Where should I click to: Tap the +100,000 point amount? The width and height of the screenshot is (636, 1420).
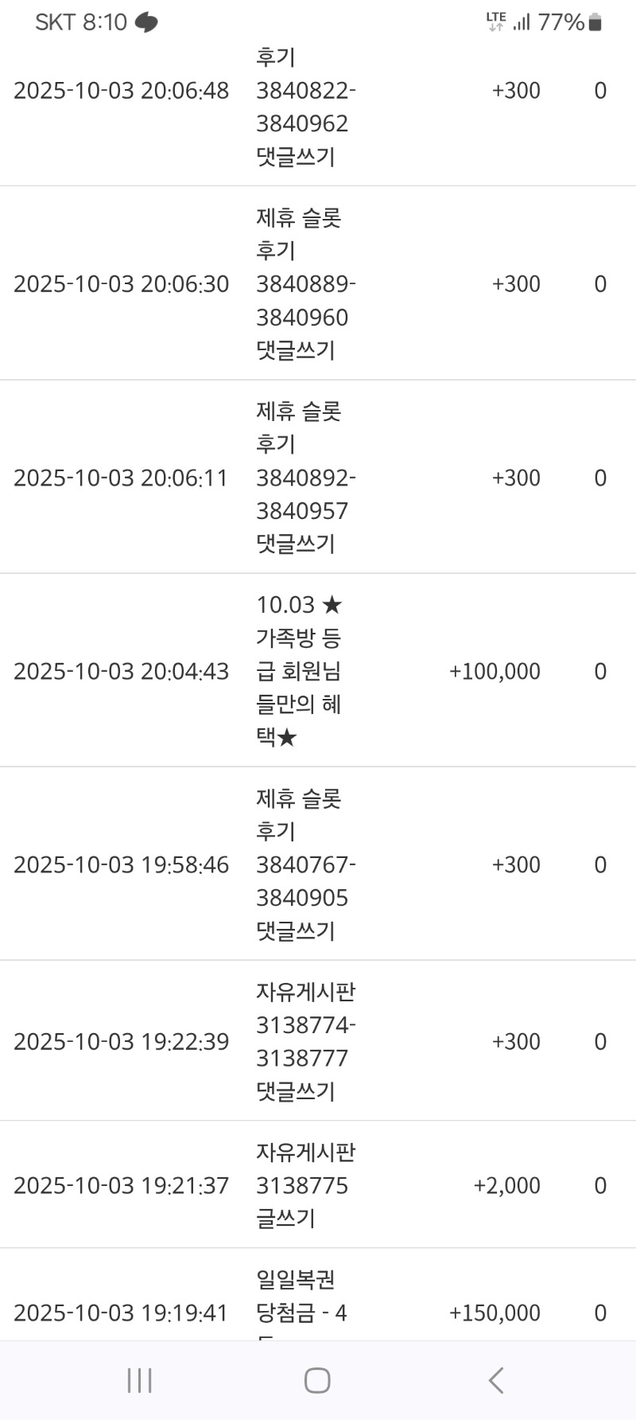(x=494, y=671)
